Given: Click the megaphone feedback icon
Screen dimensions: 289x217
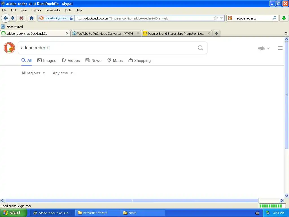Looking at the screenshot, I should pyautogui.click(x=261, y=48).
